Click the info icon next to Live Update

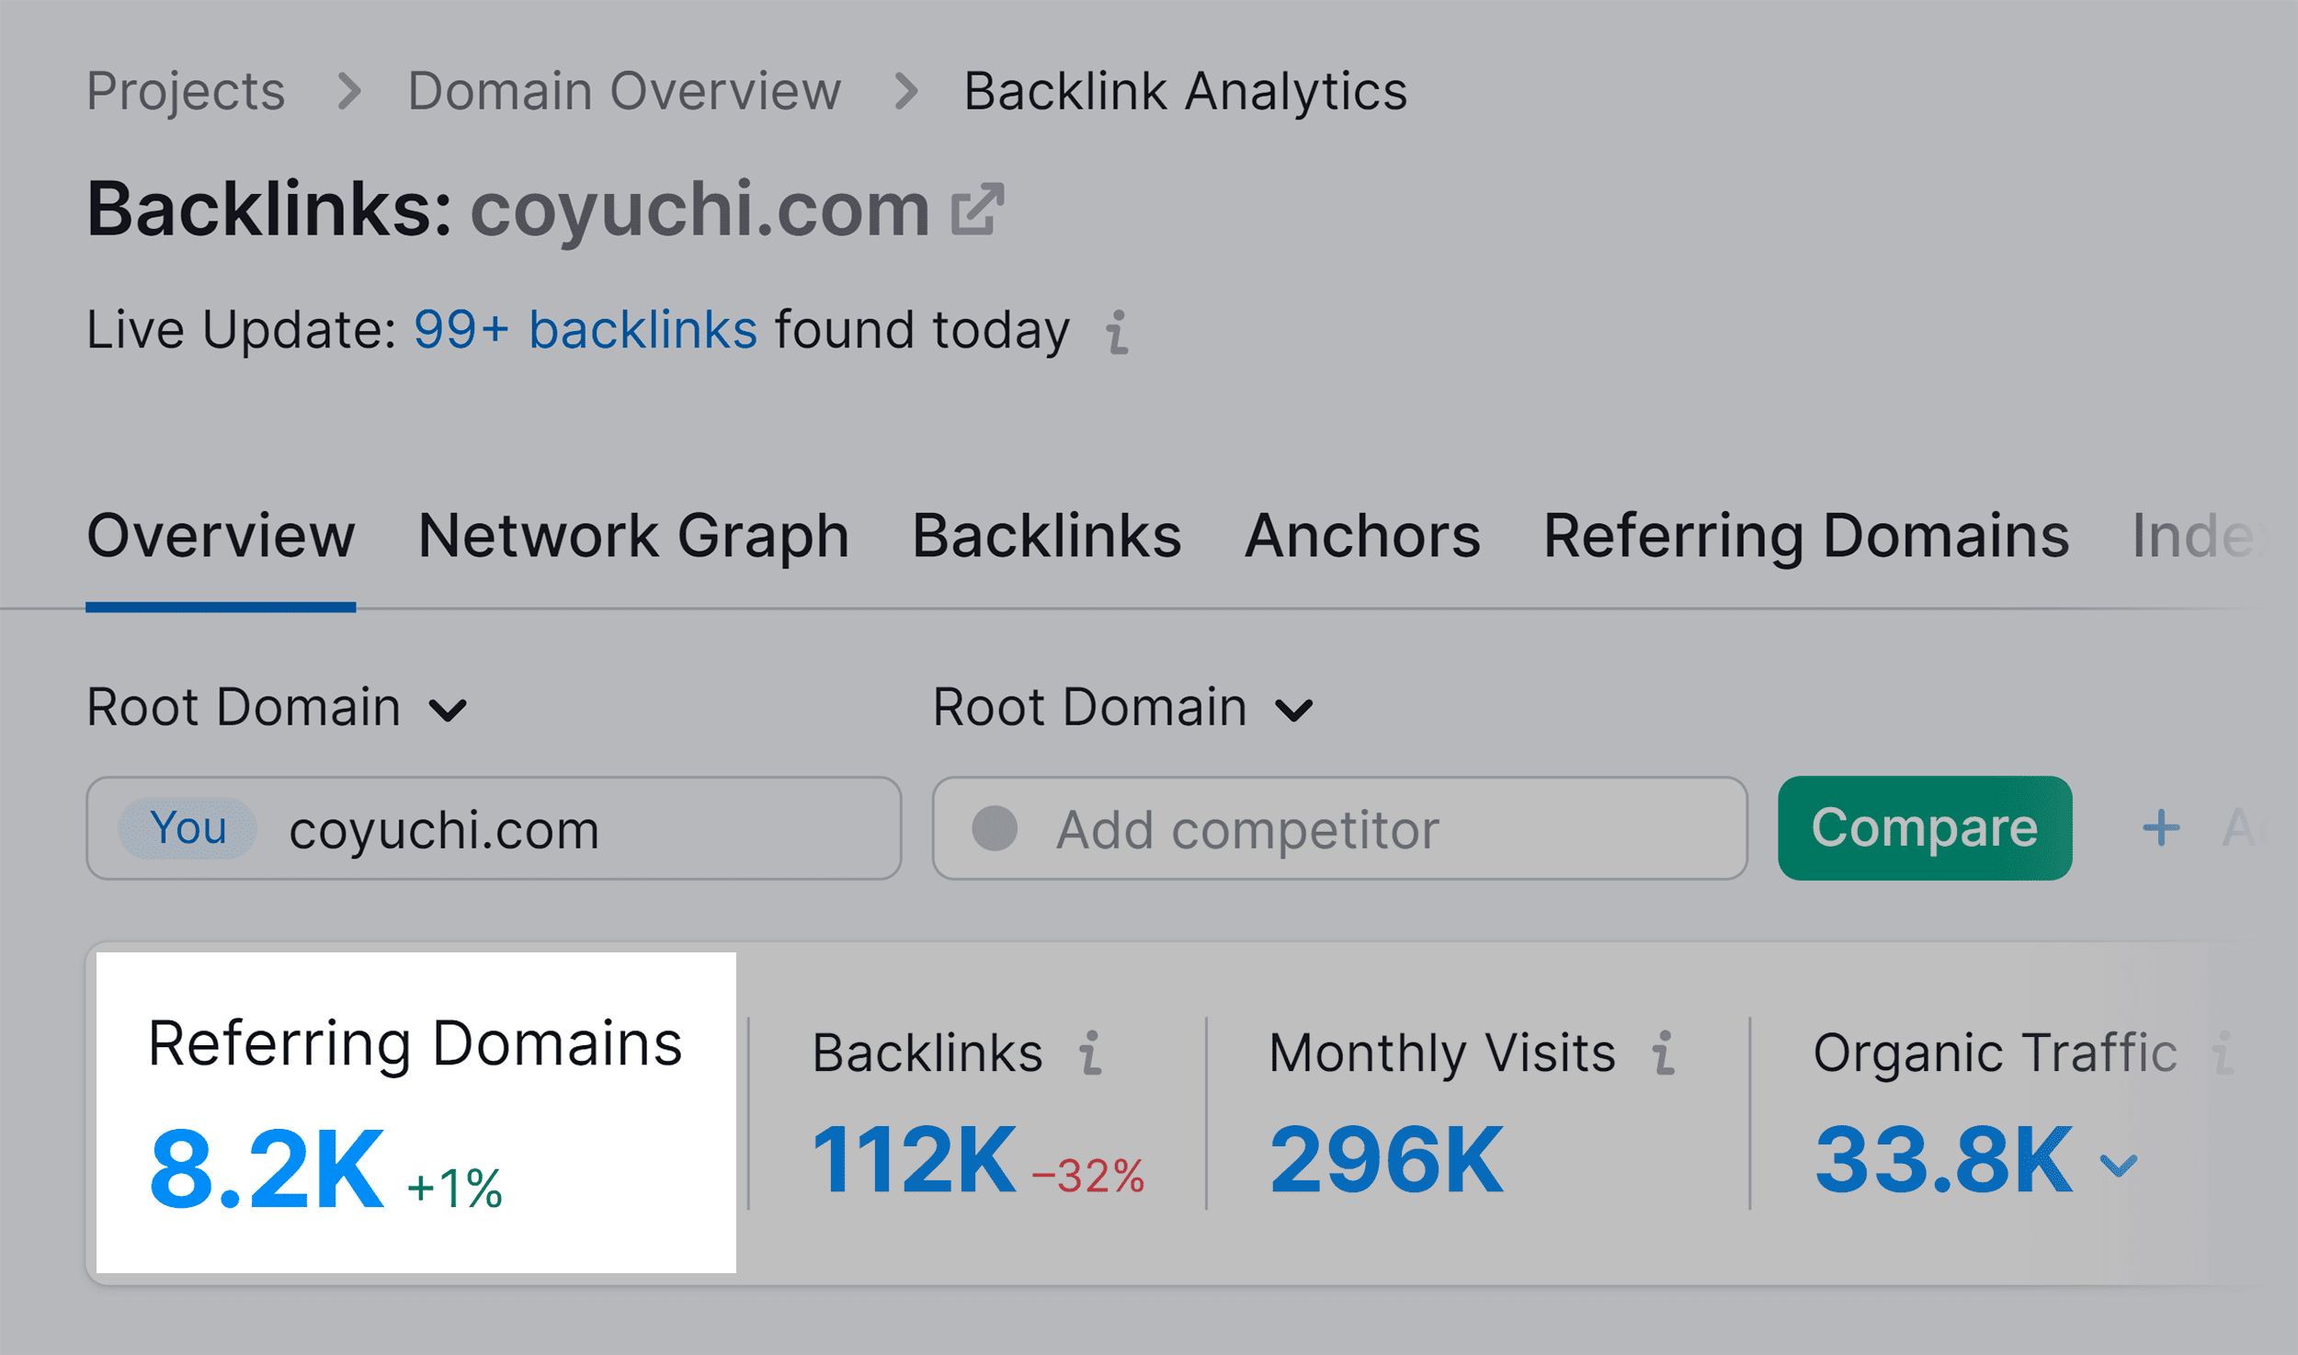click(x=1116, y=333)
